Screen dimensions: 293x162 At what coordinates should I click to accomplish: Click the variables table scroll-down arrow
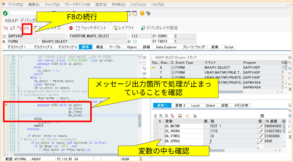[284, 146]
